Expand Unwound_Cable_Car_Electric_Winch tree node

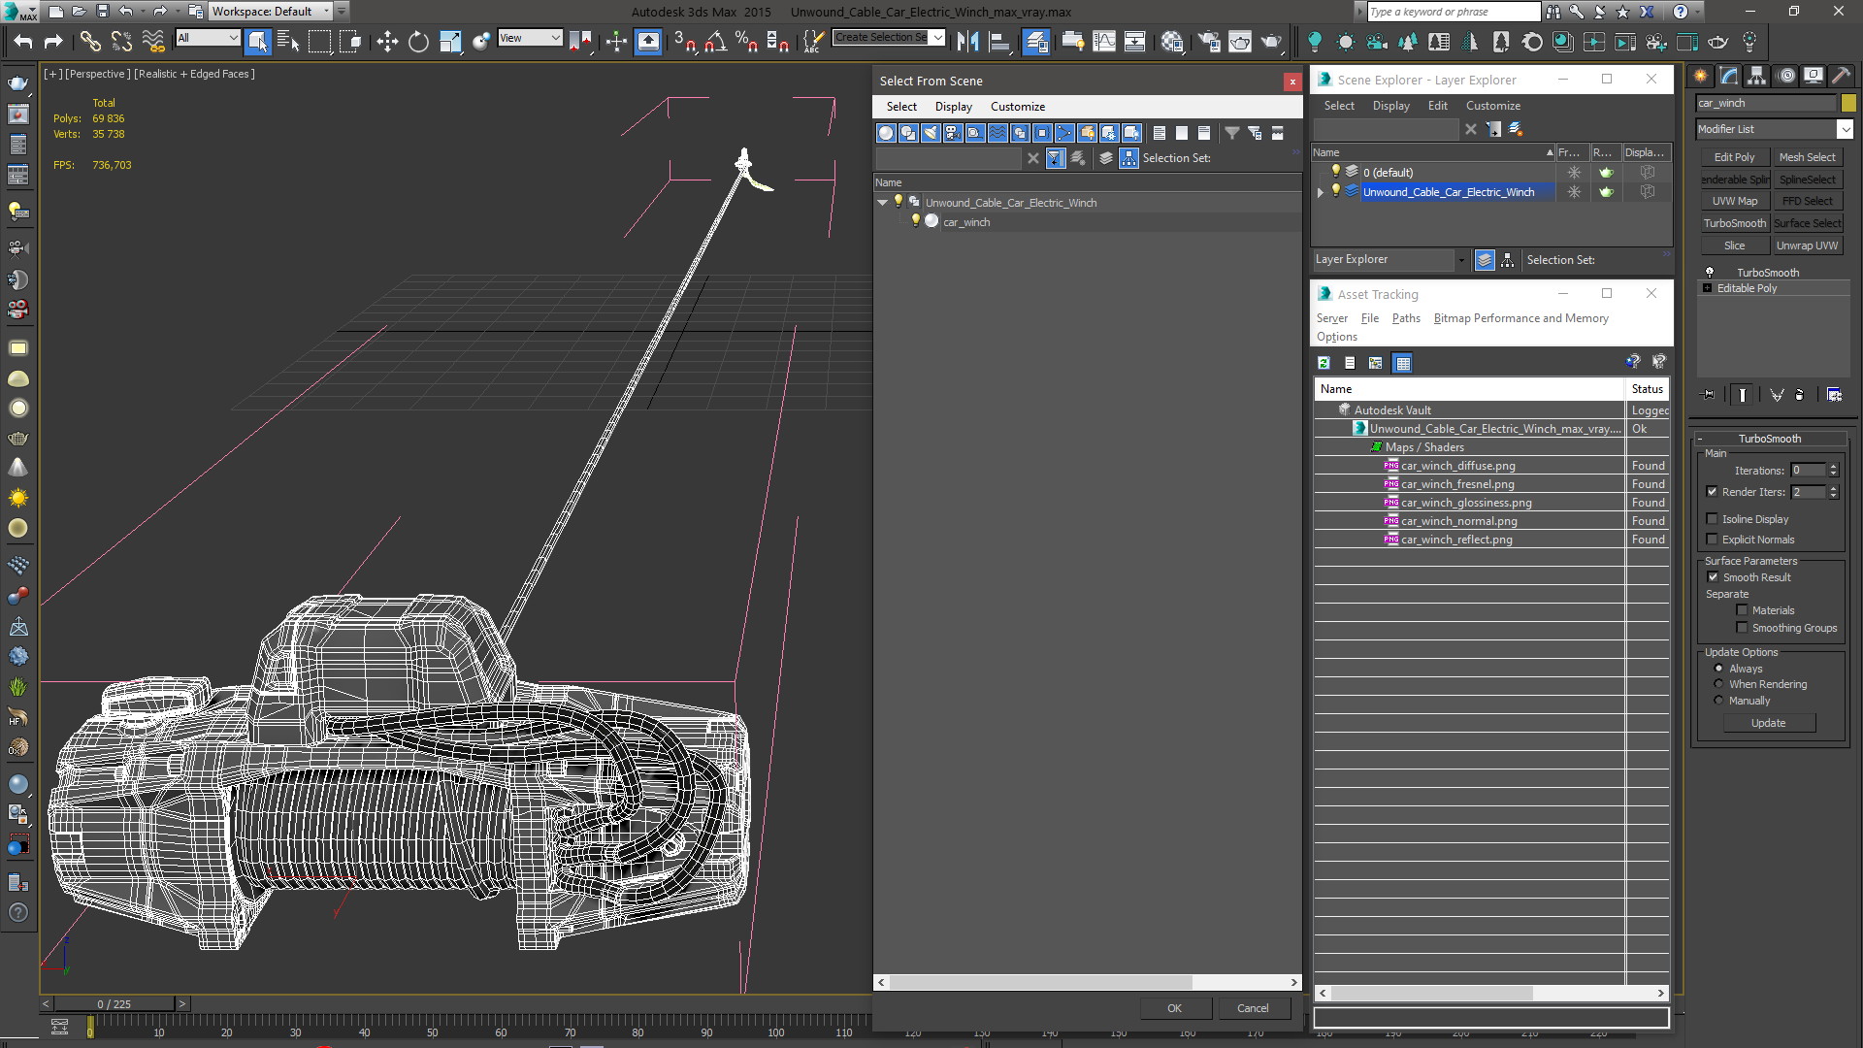884,202
